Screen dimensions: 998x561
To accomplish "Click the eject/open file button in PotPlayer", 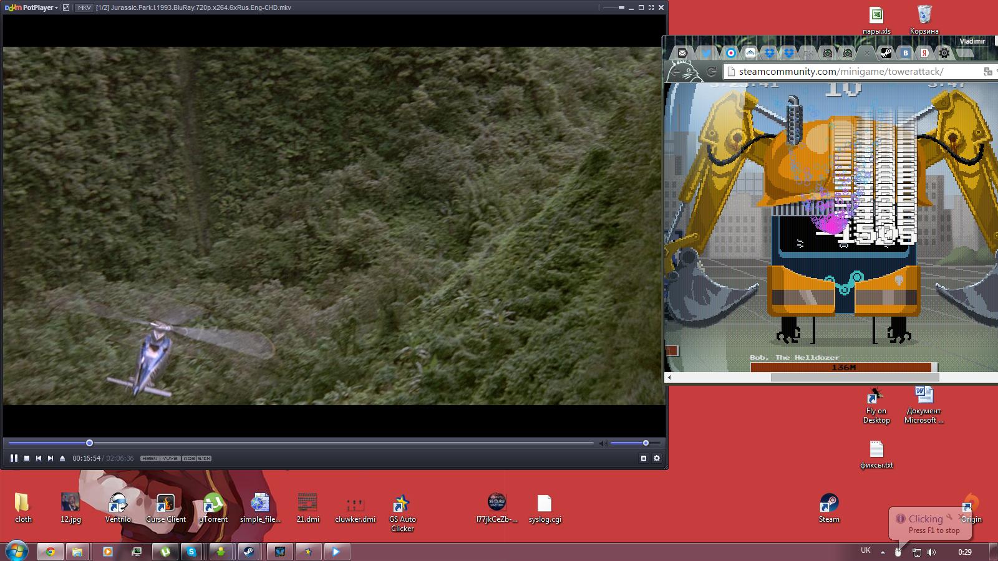I will pyautogui.click(x=62, y=458).
